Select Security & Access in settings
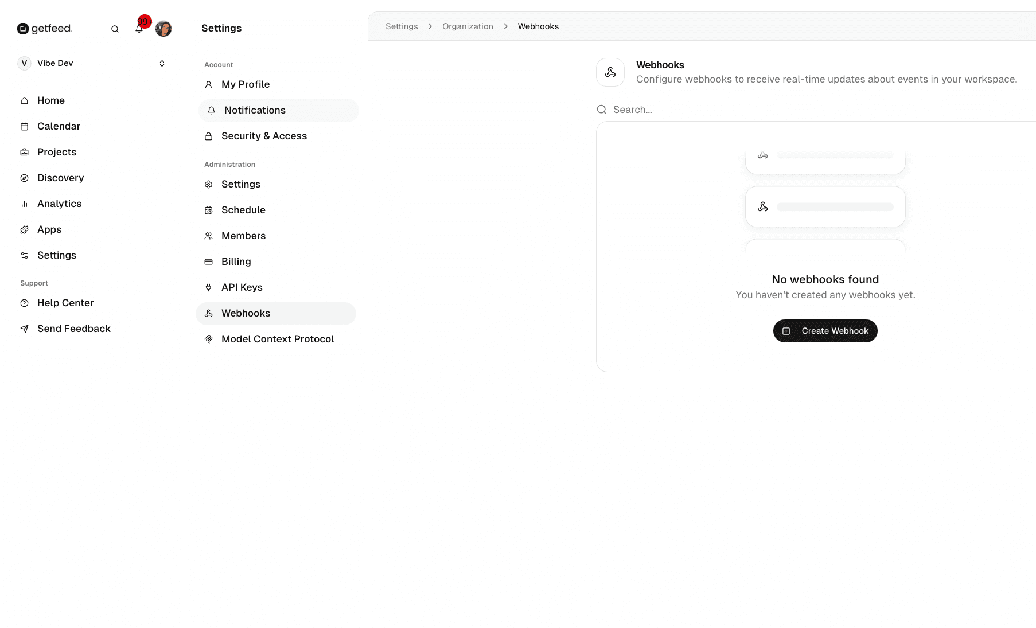1036x628 pixels. click(264, 136)
